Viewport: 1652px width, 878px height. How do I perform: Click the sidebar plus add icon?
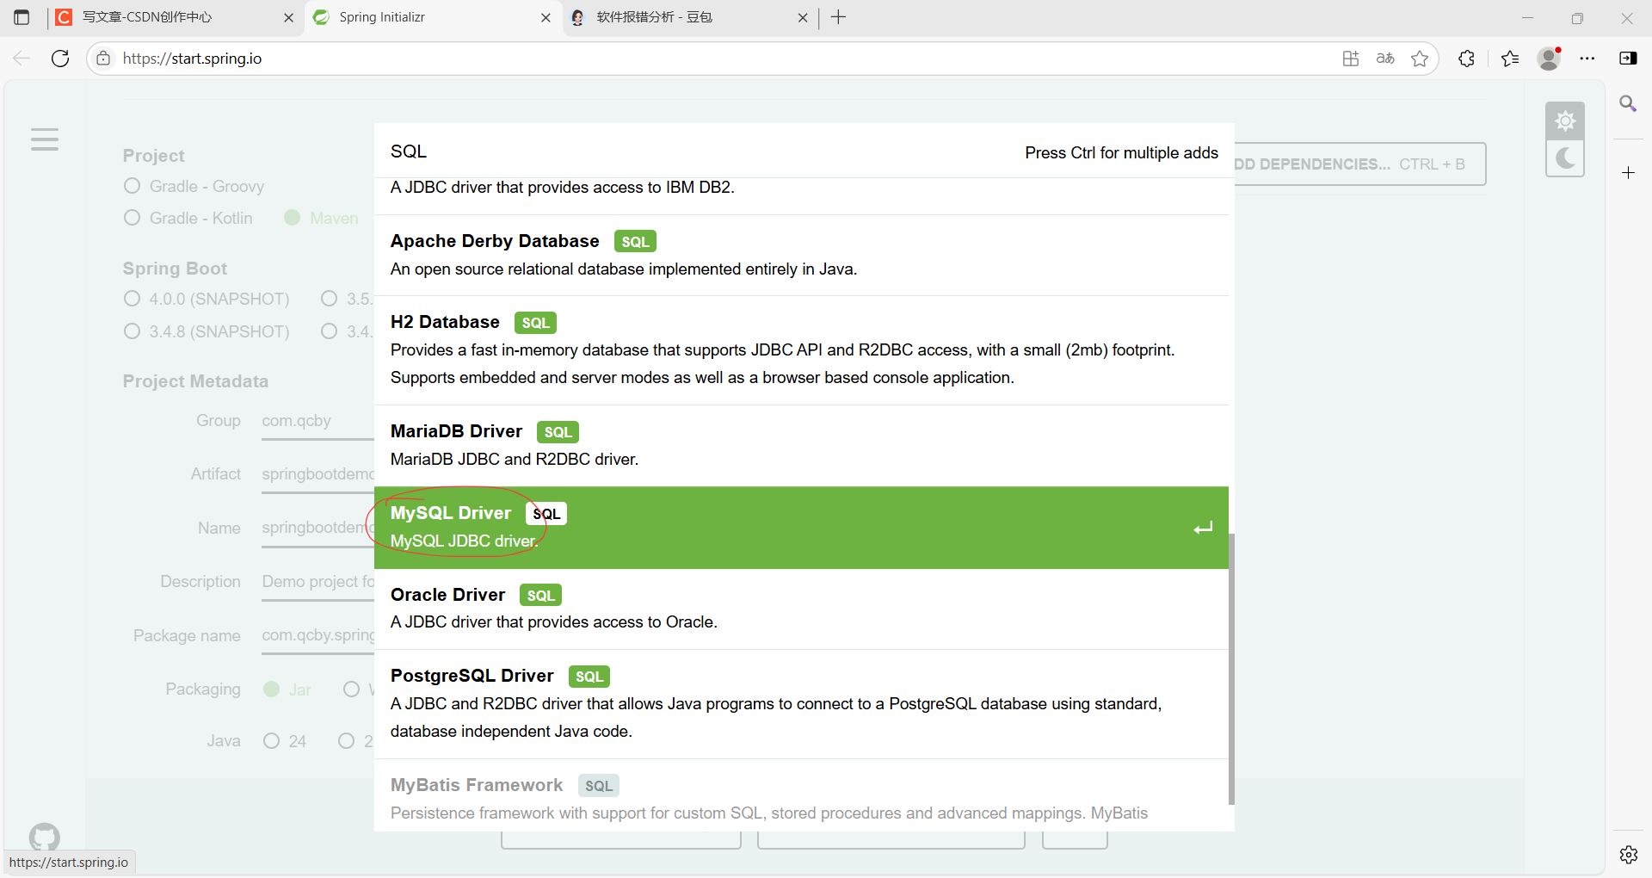tap(1628, 173)
